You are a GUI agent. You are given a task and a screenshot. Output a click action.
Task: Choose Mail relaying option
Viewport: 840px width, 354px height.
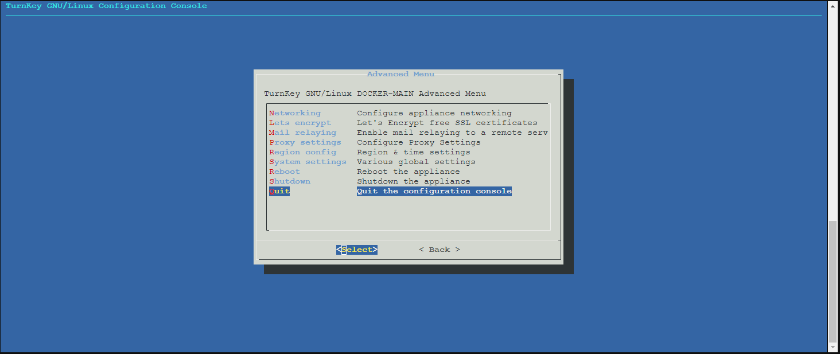click(x=302, y=133)
